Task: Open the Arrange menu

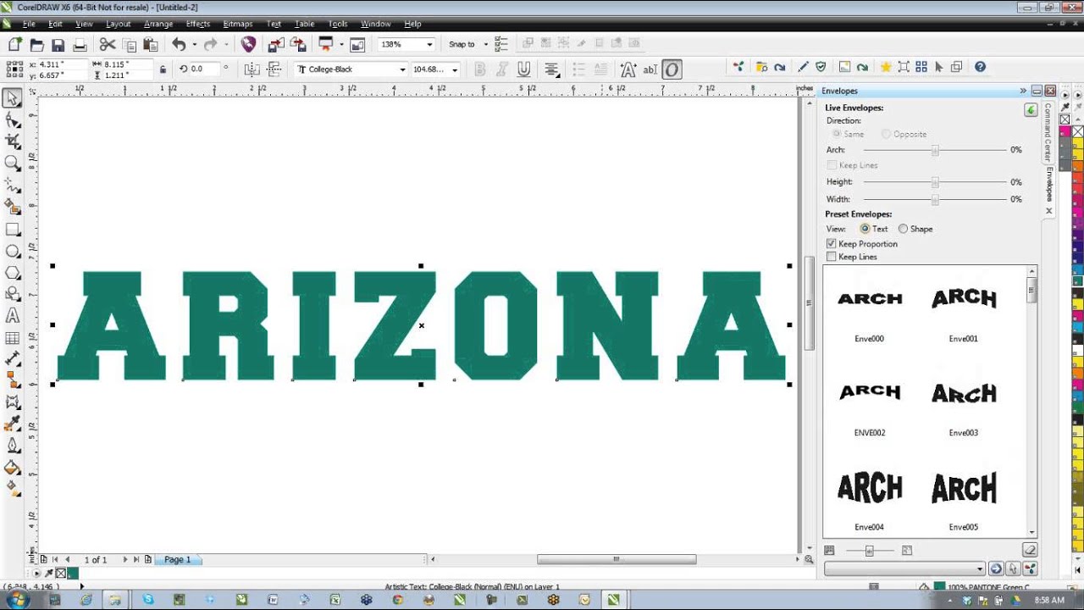Action: [x=158, y=24]
